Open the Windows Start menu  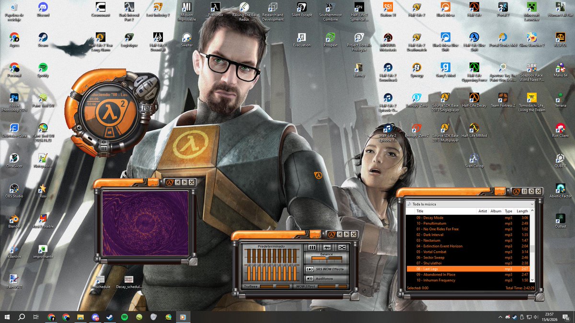[x=7, y=317]
